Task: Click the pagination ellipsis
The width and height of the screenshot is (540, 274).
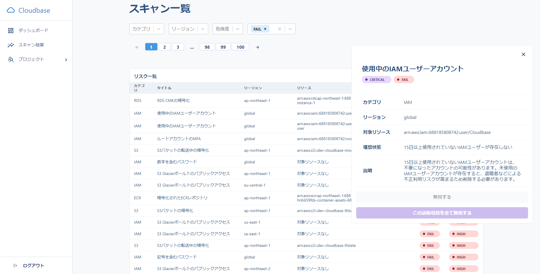Action: [192, 47]
